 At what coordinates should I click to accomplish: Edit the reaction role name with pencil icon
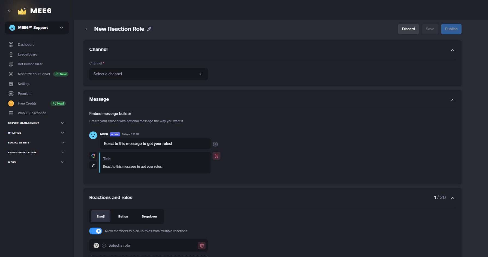[x=149, y=29]
